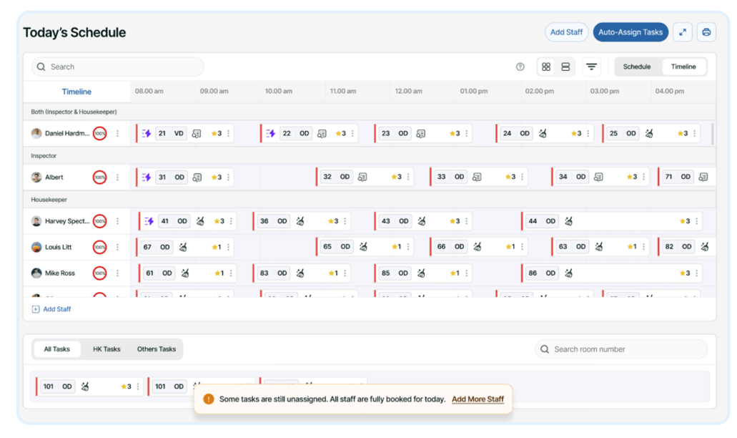Click cleaning icon on room 67 task
737x438 pixels.
pyautogui.click(x=183, y=247)
